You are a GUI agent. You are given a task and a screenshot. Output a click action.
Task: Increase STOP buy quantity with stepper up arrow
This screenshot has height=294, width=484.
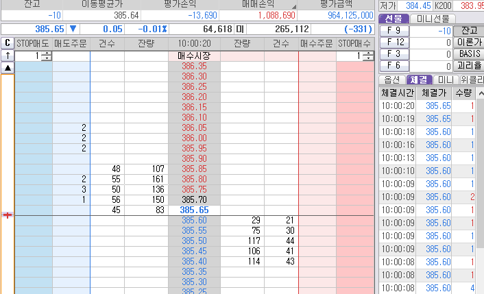point(368,53)
